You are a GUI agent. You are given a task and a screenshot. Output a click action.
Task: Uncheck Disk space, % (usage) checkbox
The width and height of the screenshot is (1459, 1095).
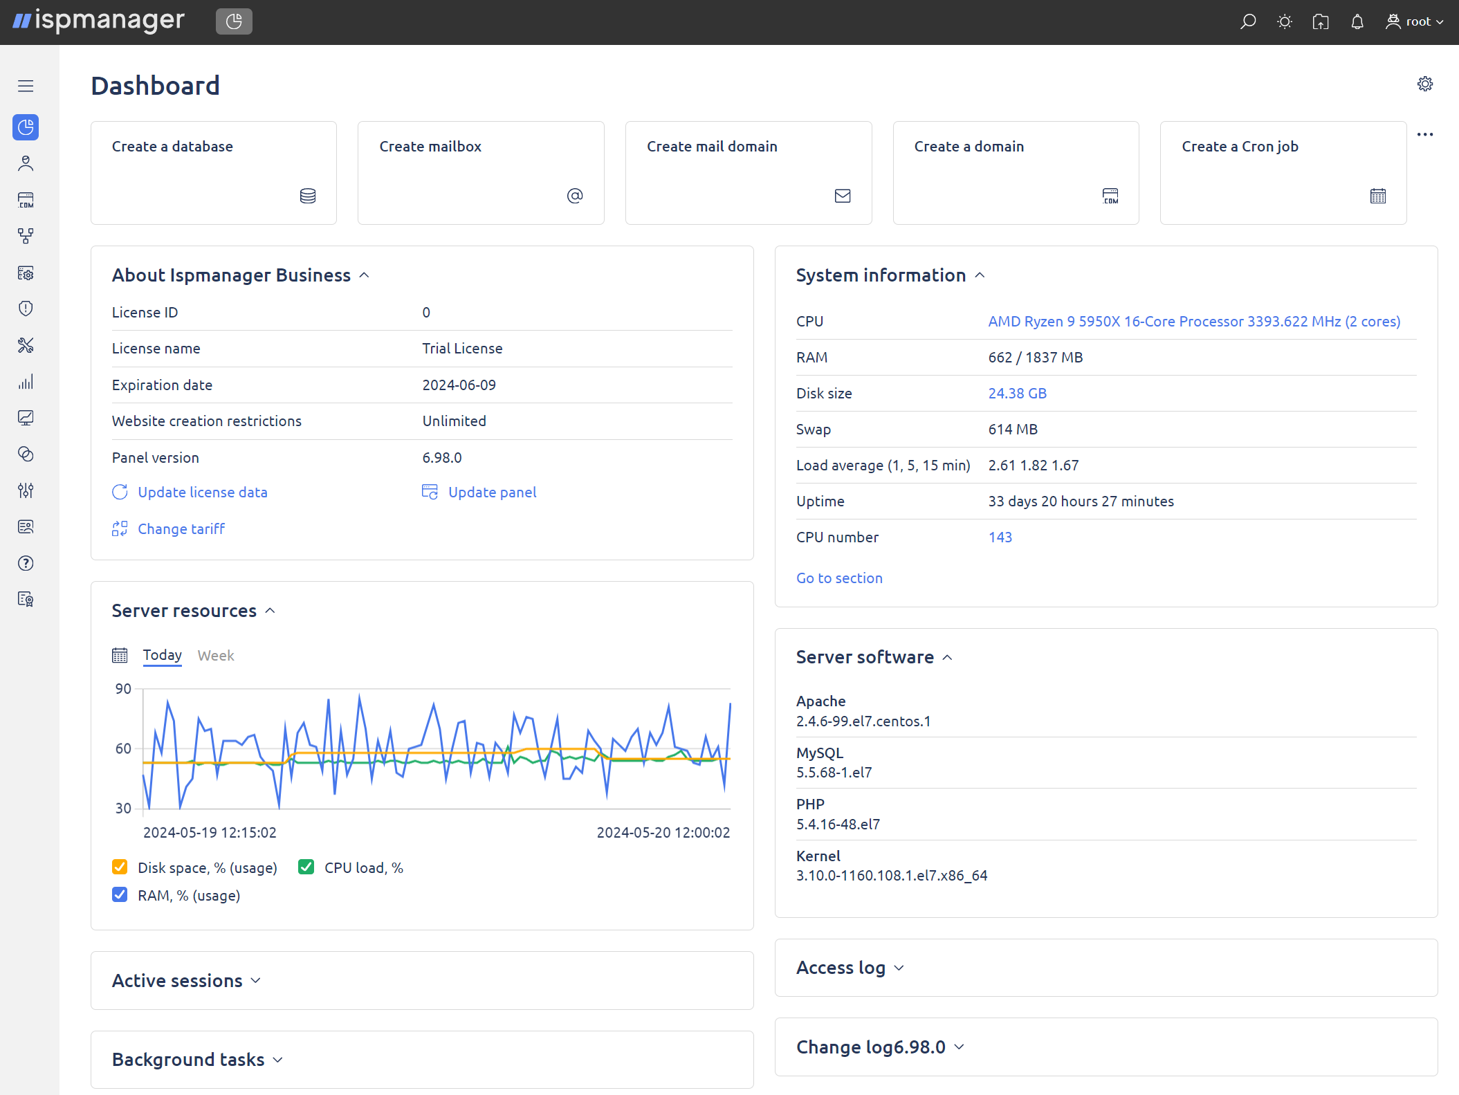(120, 867)
